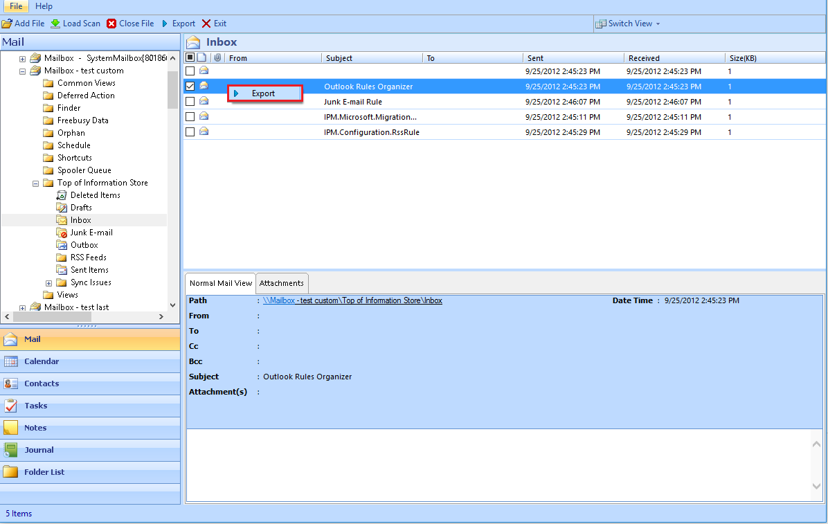Click the Outbox folder icon

point(62,245)
